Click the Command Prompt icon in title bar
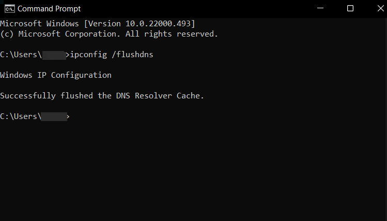This screenshot has width=387, height=221. 9,8
